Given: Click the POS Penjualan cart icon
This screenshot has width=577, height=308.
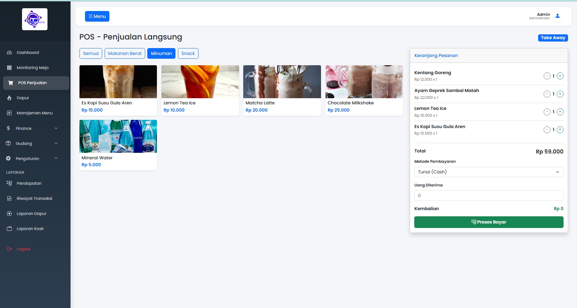Looking at the screenshot, I should pyautogui.click(x=11, y=83).
